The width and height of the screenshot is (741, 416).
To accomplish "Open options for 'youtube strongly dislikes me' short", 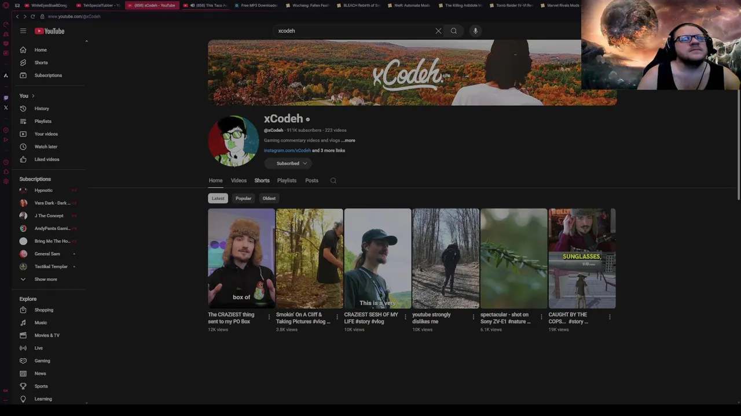I will pos(473,317).
